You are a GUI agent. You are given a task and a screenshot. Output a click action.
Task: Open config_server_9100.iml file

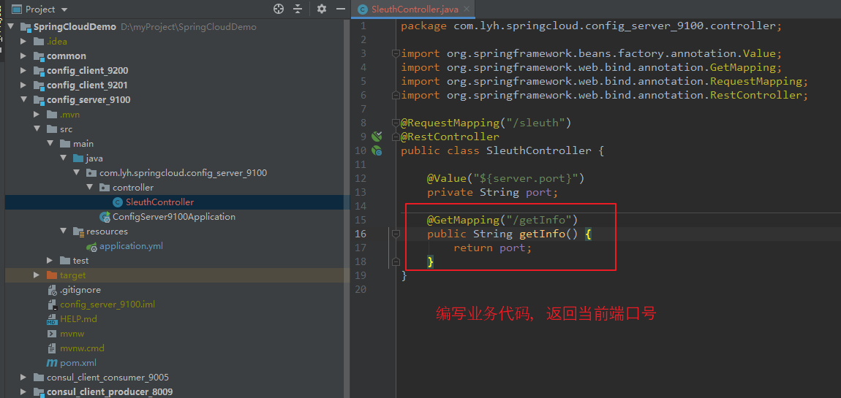click(108, 305)
